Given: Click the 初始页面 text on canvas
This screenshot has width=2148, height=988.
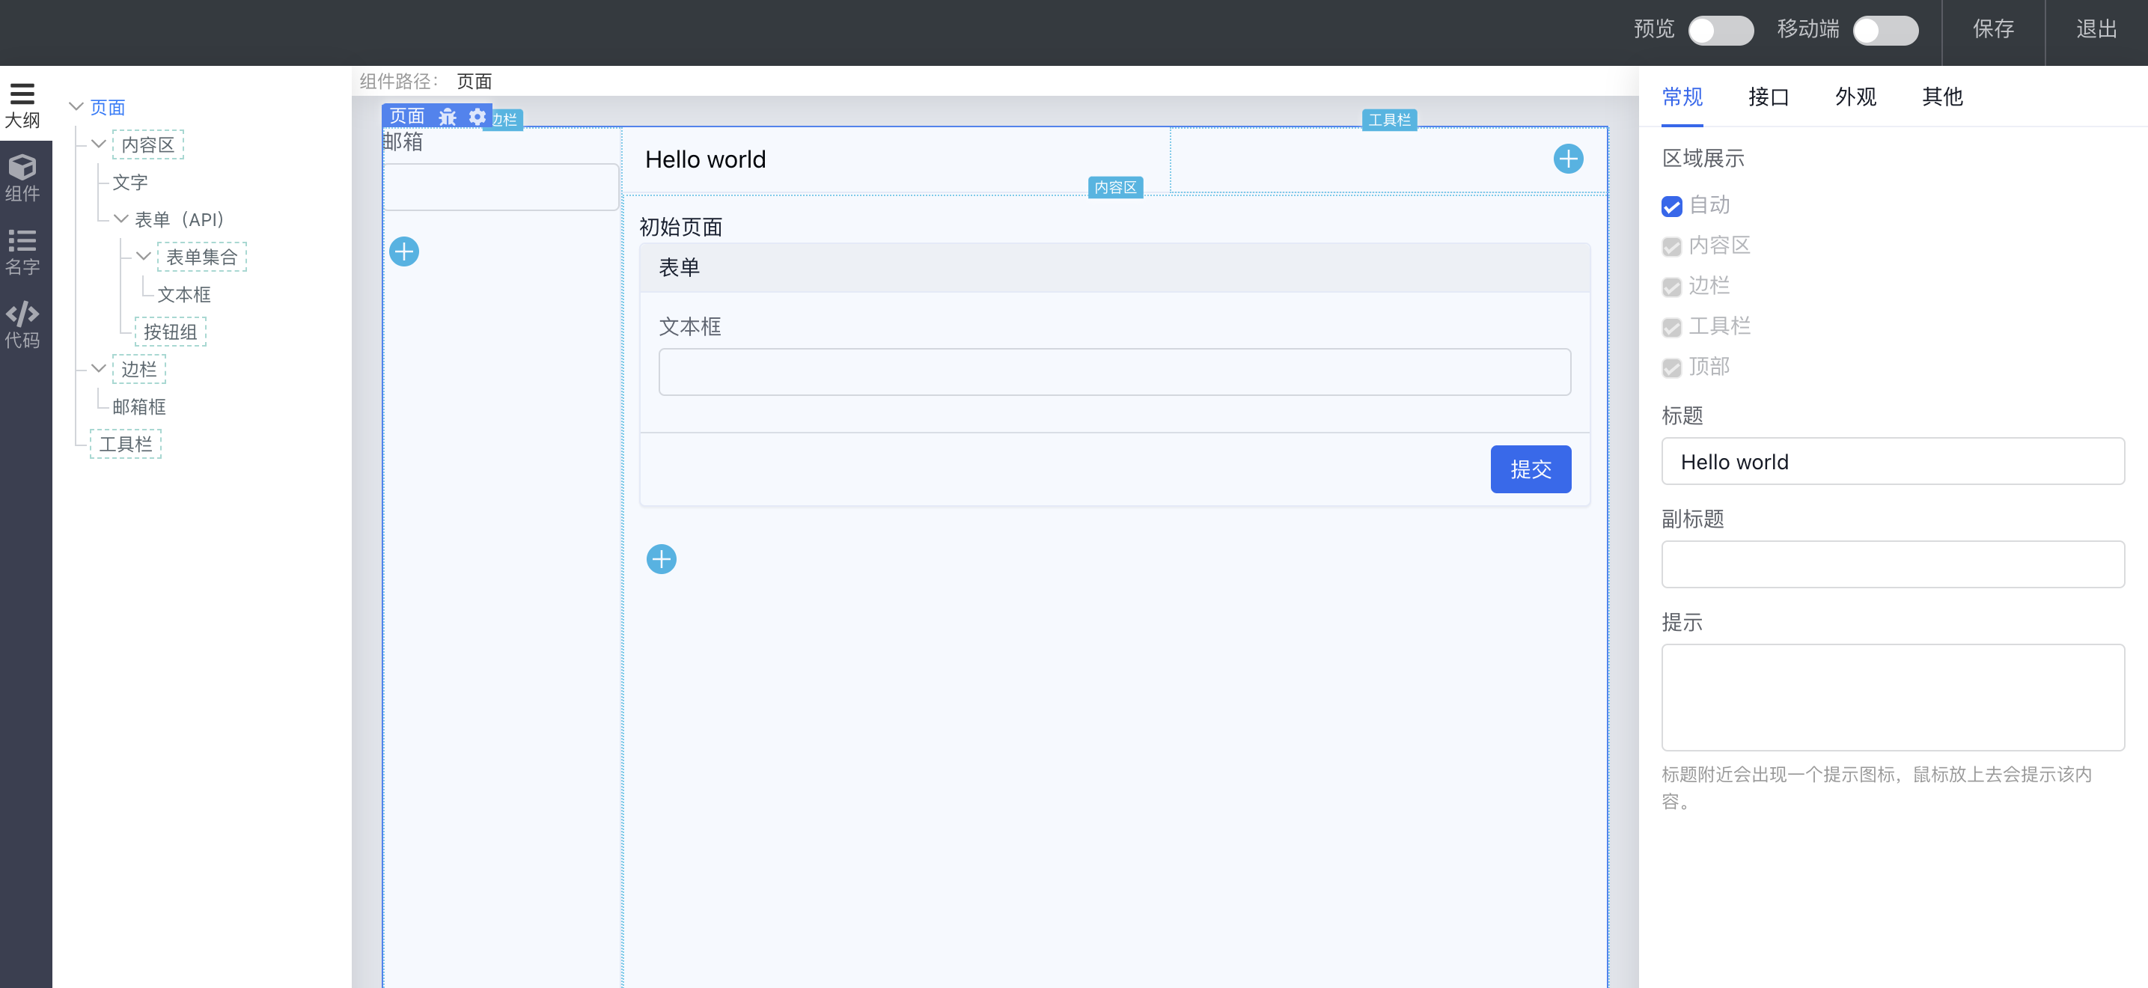Looking at the screenshot, I should (x=680, y=226).
